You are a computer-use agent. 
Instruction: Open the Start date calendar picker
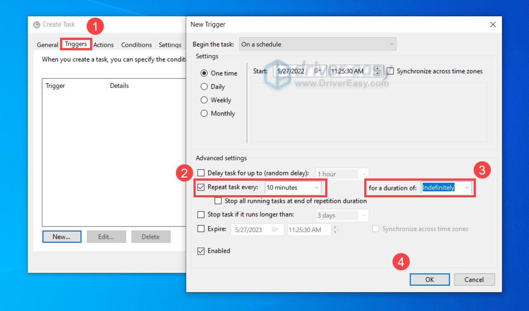click(318, 71)
